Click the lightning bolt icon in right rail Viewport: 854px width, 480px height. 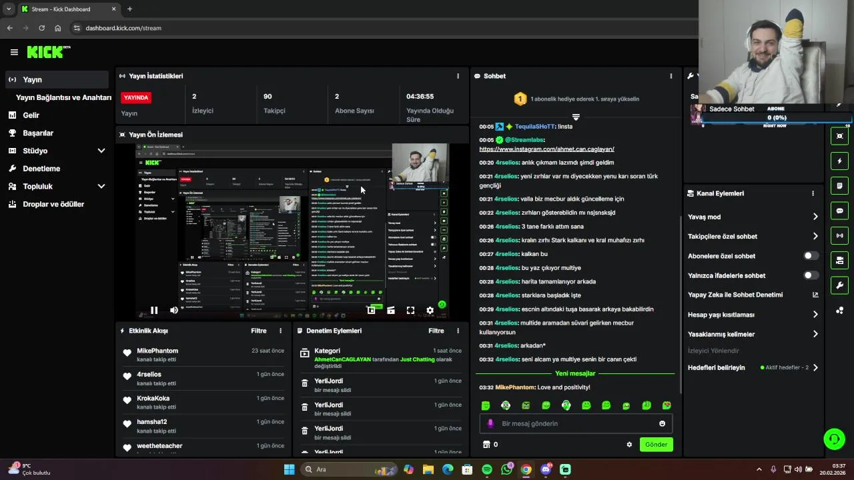tap(839, 161)
